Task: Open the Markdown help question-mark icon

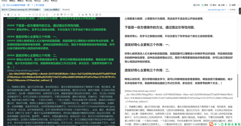Action: (100, 14)
